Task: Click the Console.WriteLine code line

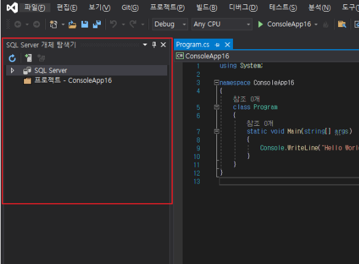Action: [309, 148]
